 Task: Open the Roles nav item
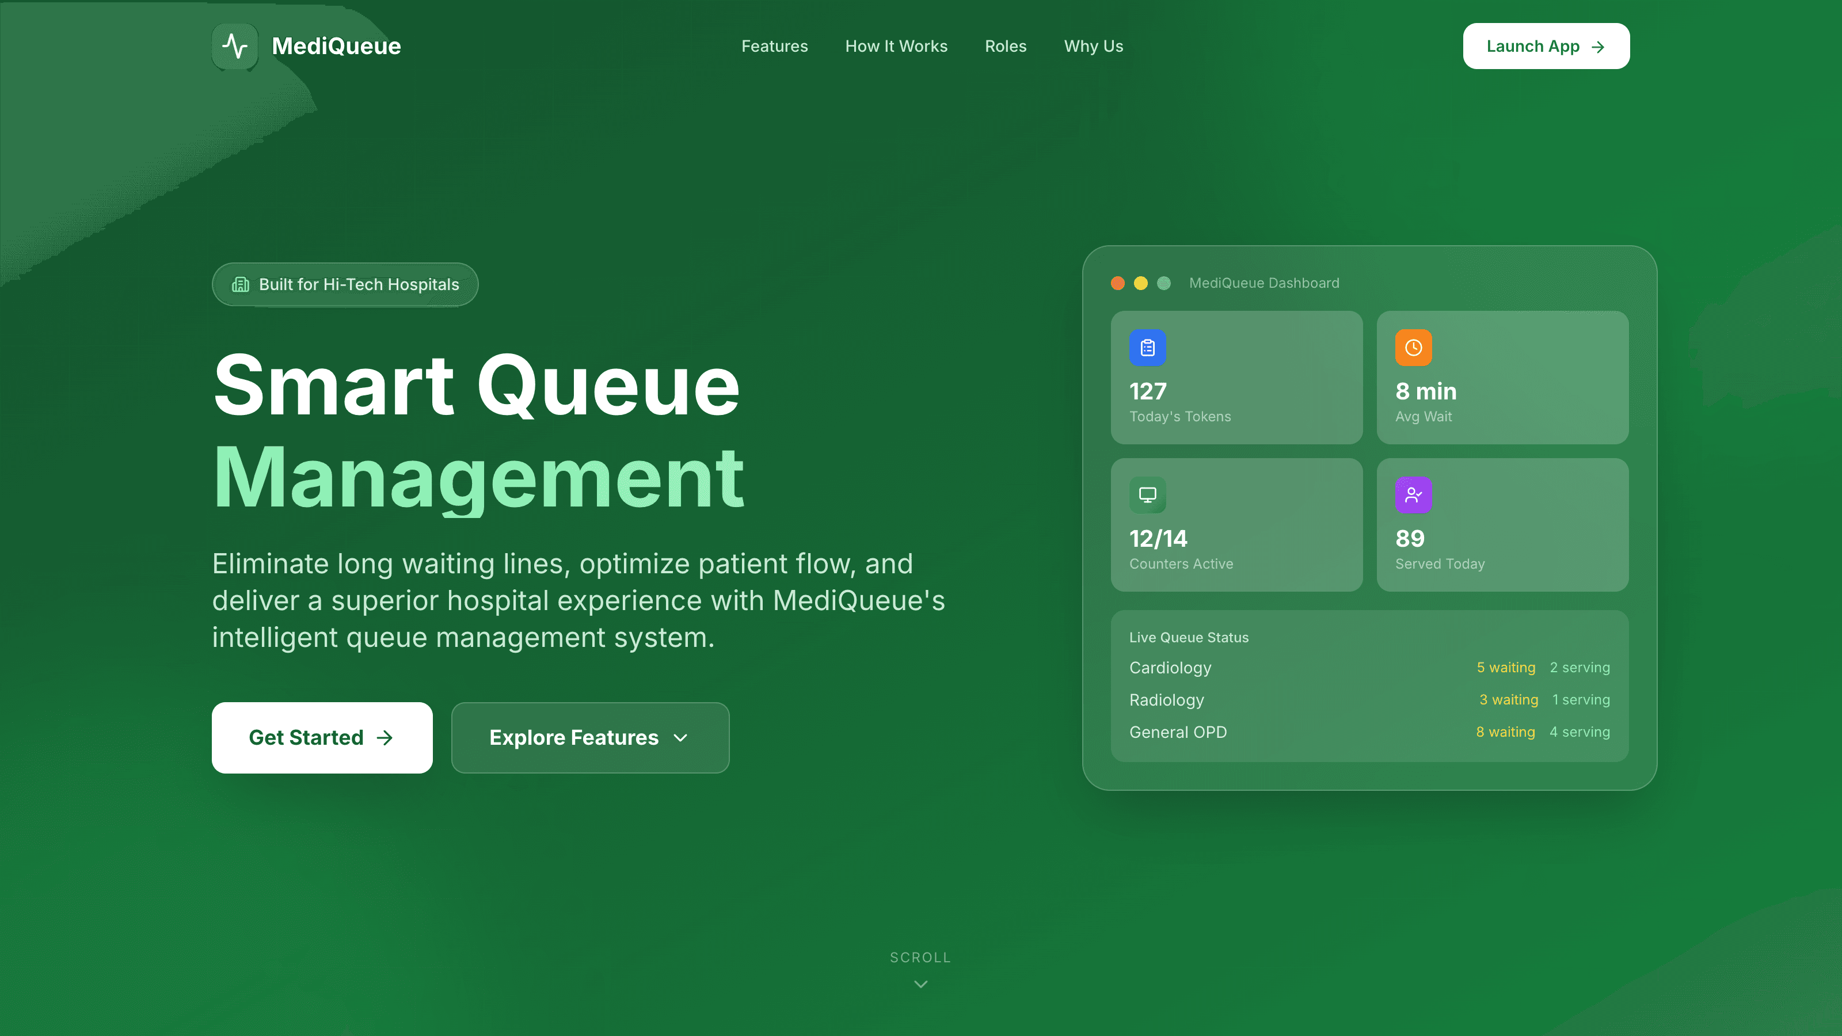pos(1006,47)
